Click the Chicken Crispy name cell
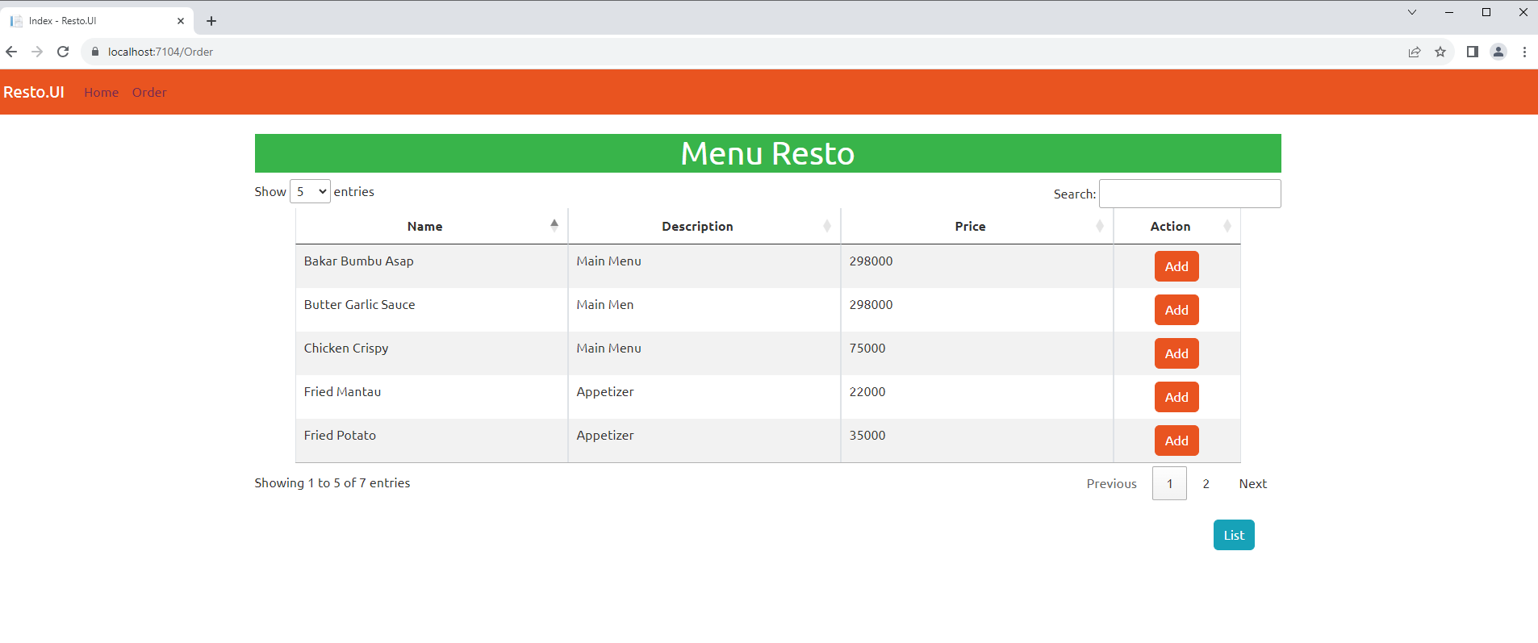 [x=432, y=353]
